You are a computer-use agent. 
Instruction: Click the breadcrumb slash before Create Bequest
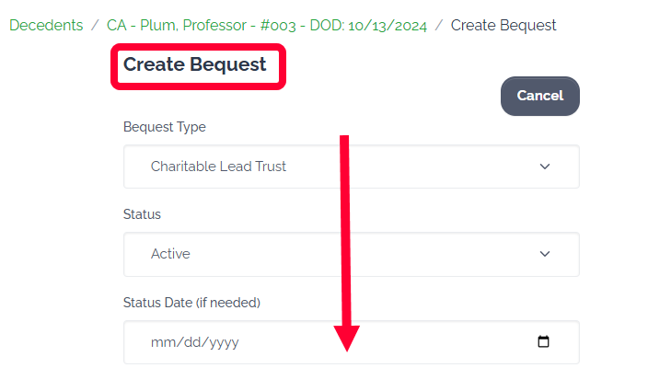[x=439, y=26]
